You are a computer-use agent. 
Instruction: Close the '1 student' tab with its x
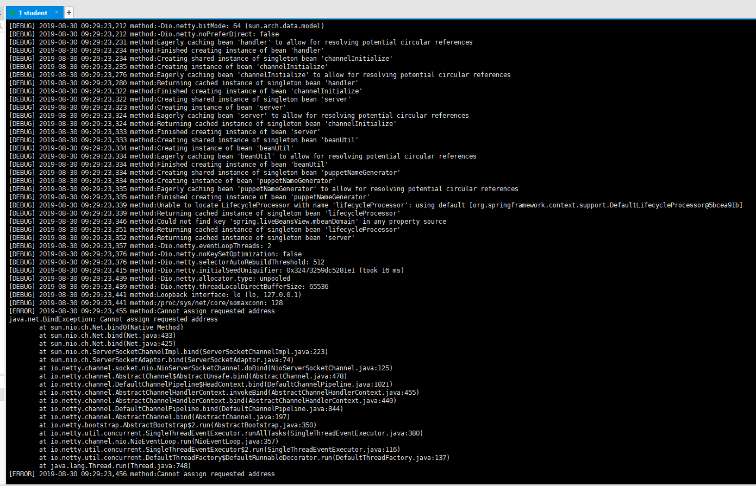coord(57,12)
